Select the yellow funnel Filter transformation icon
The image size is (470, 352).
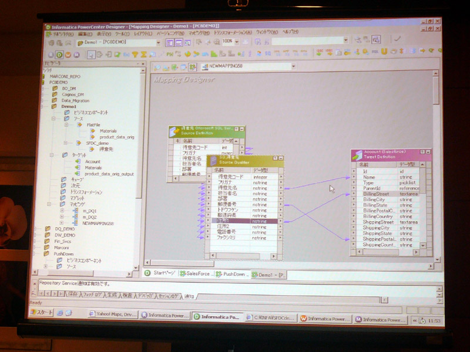click(135, 54)
